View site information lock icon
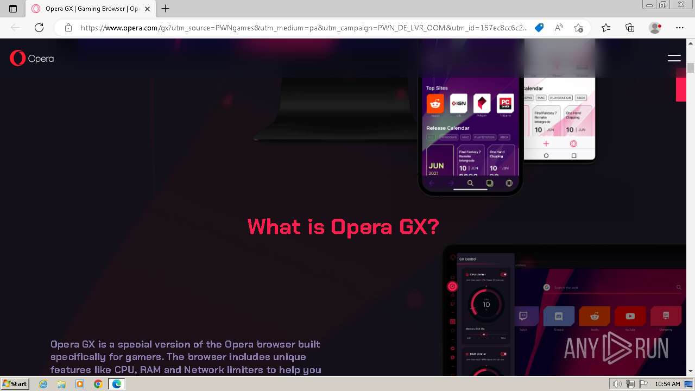 68,28
